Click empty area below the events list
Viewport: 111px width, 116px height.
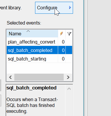[39, 68]
